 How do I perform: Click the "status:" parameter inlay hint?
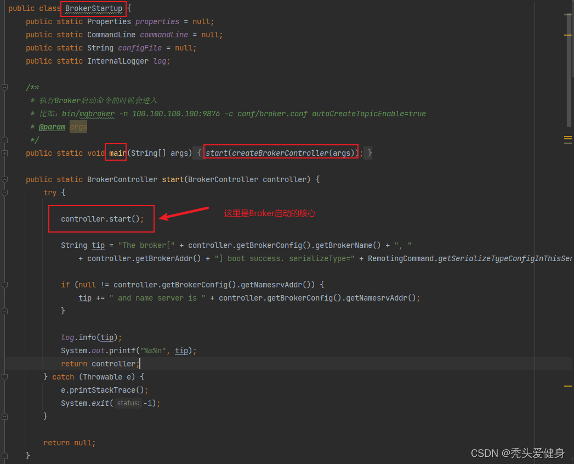point(128,403)
